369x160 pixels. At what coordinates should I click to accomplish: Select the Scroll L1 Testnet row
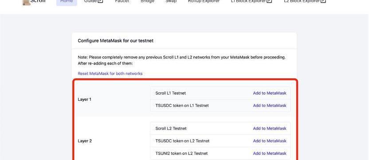pos(220,93)
